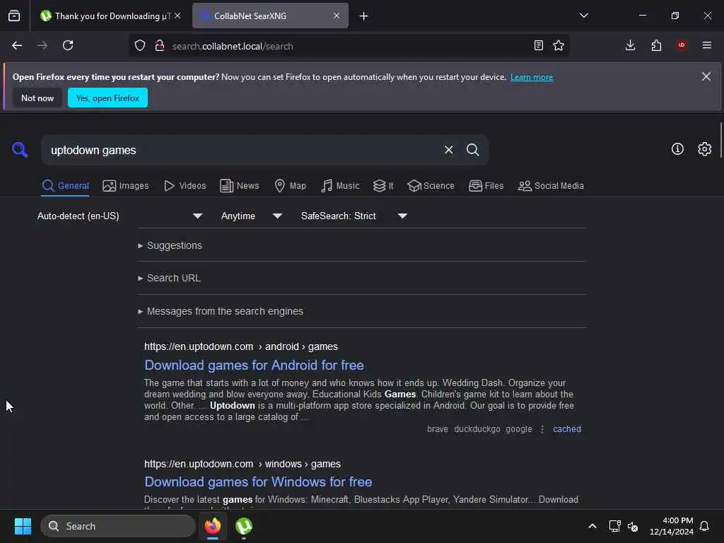The height and width of the screenshot is (543, 724).
Task: Clear the search query text
Action: click(448, 150)
